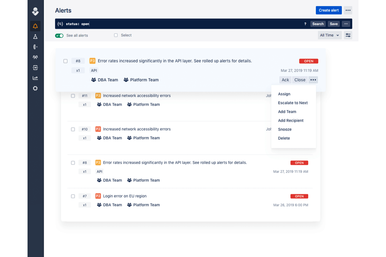Check the Select checkbox
Screen dimensions: 386x257
pyautogui.click(x=116, y=35)
